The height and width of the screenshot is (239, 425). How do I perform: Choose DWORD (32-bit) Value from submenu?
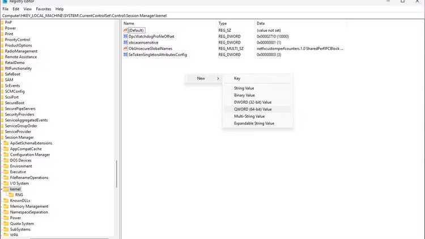point(253,102)
